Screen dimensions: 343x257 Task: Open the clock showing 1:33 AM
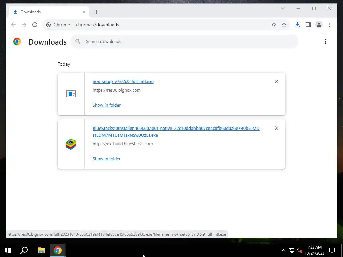(314, 250)
